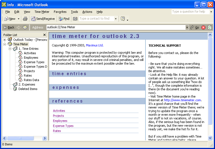The width and height of the screenshot is (215, 149).
Task: Open the Time Meter menu
Action: (42, 12)
